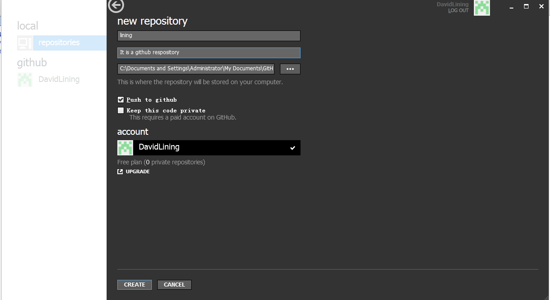Click the local repositories computer icon
The height and width of the screenshot is (300, 550).
coord(25,43)
